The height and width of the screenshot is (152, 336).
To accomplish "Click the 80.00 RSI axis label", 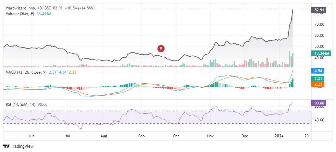I will click(x=319, y=107).
